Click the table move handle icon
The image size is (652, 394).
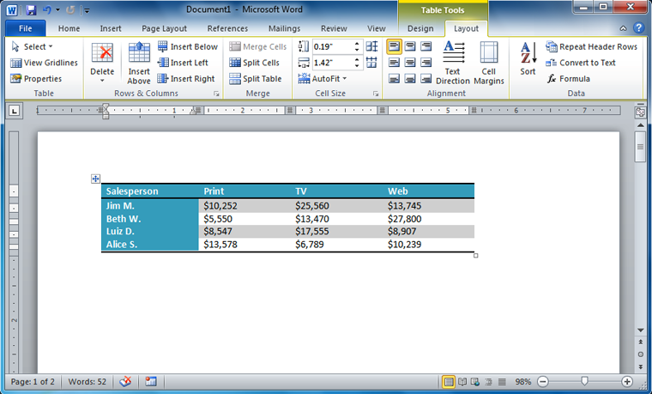pyautogui.click(x=96, y=179)
